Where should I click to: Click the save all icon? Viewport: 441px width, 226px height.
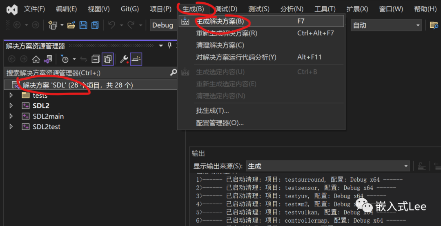pyautogui.click(x=96, y=25)
